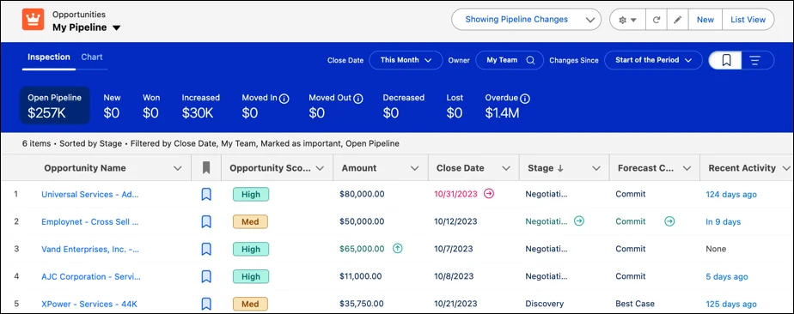Select the New $0 metric
Viewport: 794px width, 314px height.
[x=112, y=106]
